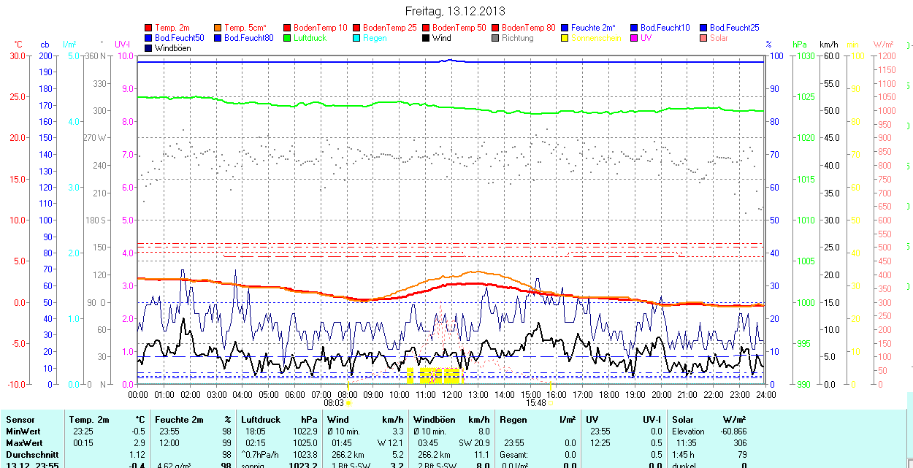Click the gray Richtung legend swatch
Viewport: 913px width, 468px height.
495,38
